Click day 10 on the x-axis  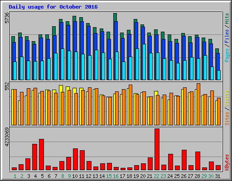point(75,176)
